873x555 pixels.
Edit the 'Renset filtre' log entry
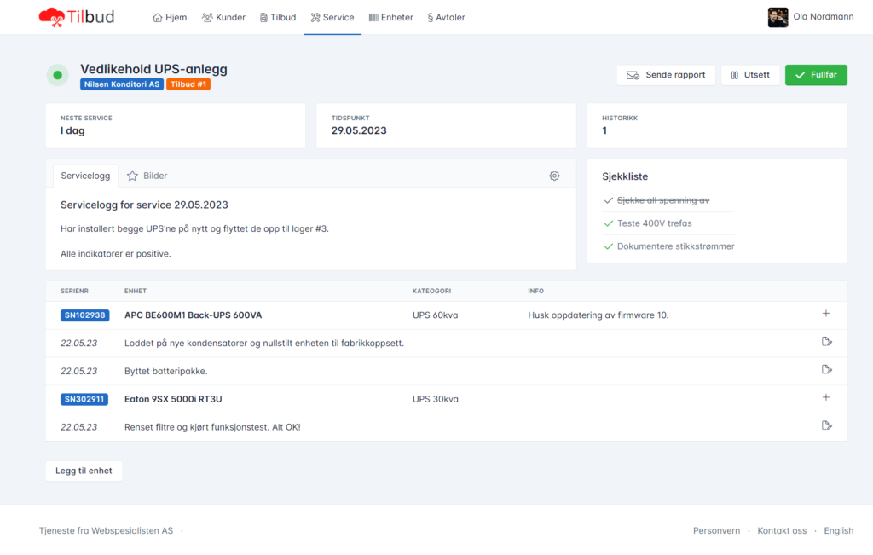coord(825,425)
